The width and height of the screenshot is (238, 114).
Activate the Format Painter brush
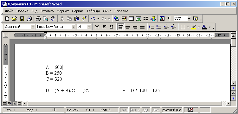84,19
